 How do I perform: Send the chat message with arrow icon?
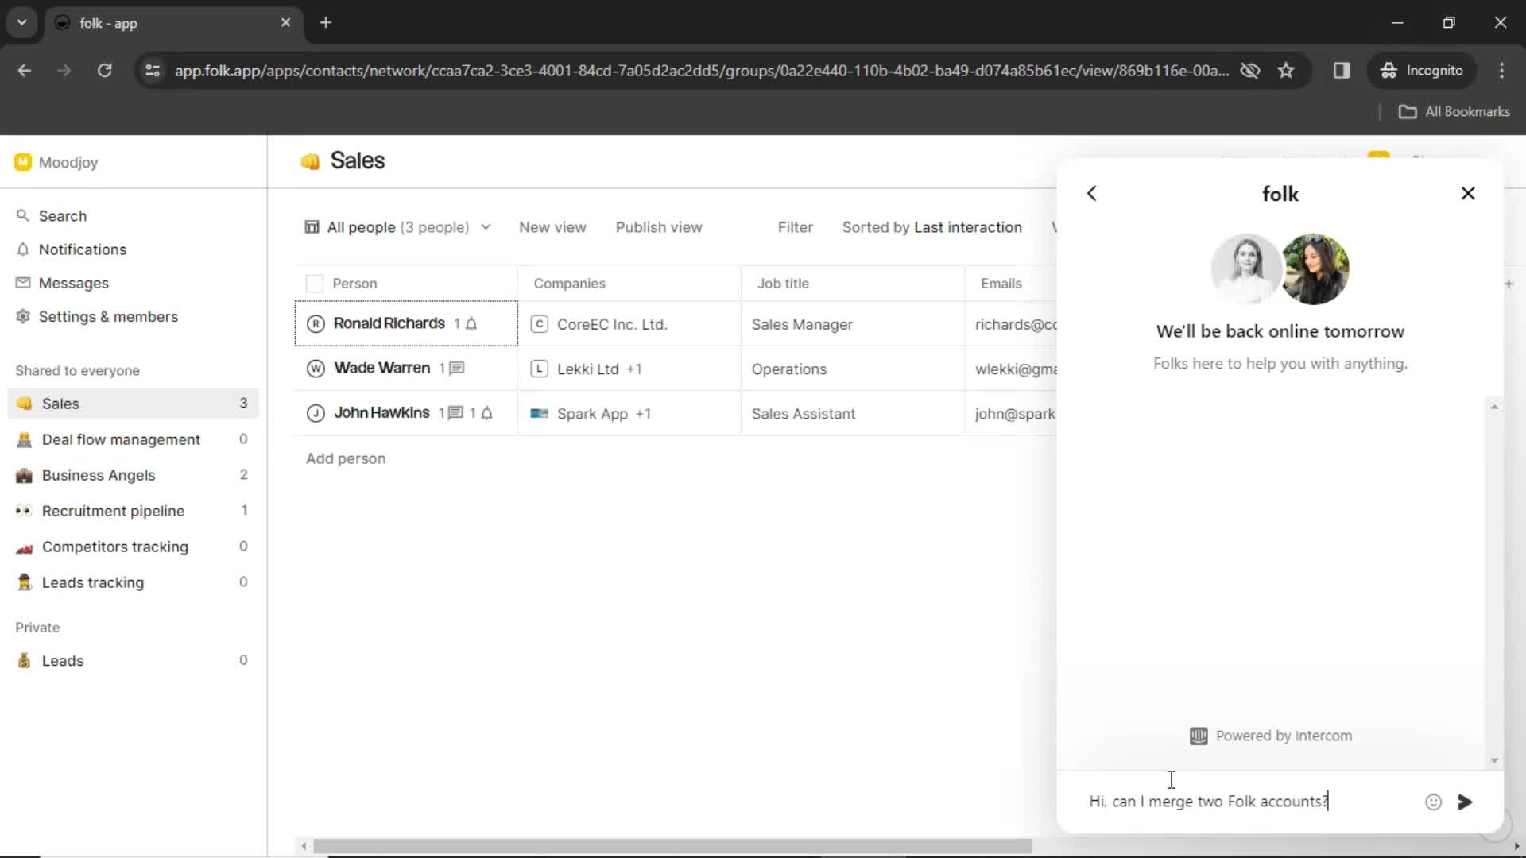pyautogui.click(x=1465, y=802)
